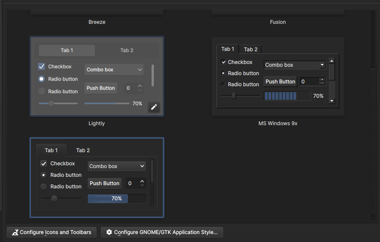
Task: Click scrollbar down arrow in MS Windows 9x preview
Action: [332, 101]
